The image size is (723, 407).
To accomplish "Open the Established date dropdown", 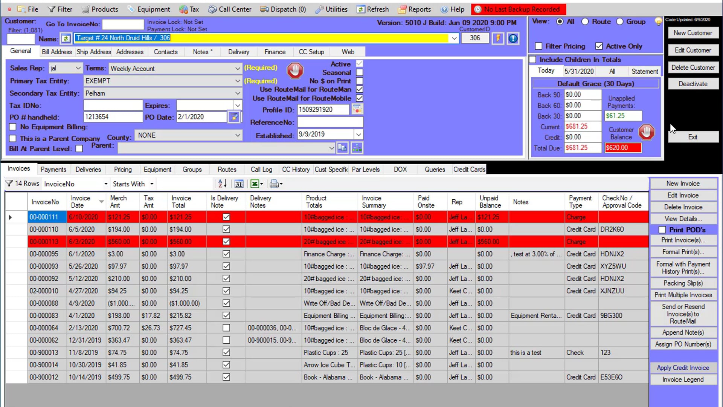I will [x=358, y=134].
